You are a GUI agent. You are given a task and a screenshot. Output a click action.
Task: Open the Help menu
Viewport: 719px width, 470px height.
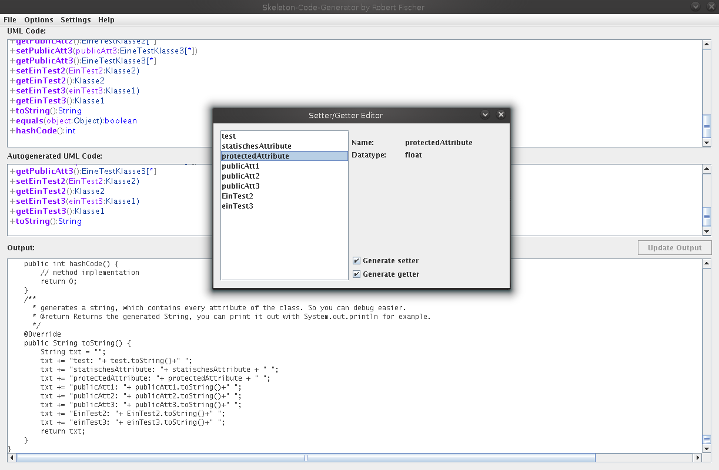[106, 19]
